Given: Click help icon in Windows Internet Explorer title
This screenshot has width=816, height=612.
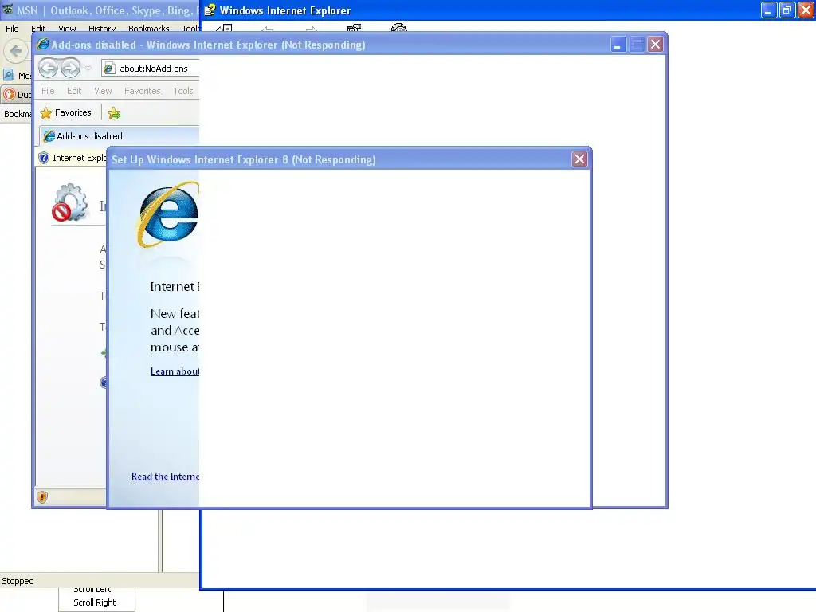Looking at the screenshot, I should 210,10.
